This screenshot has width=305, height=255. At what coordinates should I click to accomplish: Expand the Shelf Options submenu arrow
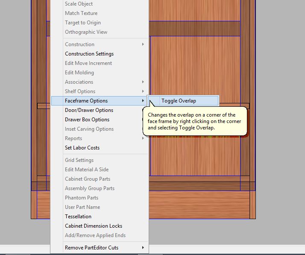143,91
